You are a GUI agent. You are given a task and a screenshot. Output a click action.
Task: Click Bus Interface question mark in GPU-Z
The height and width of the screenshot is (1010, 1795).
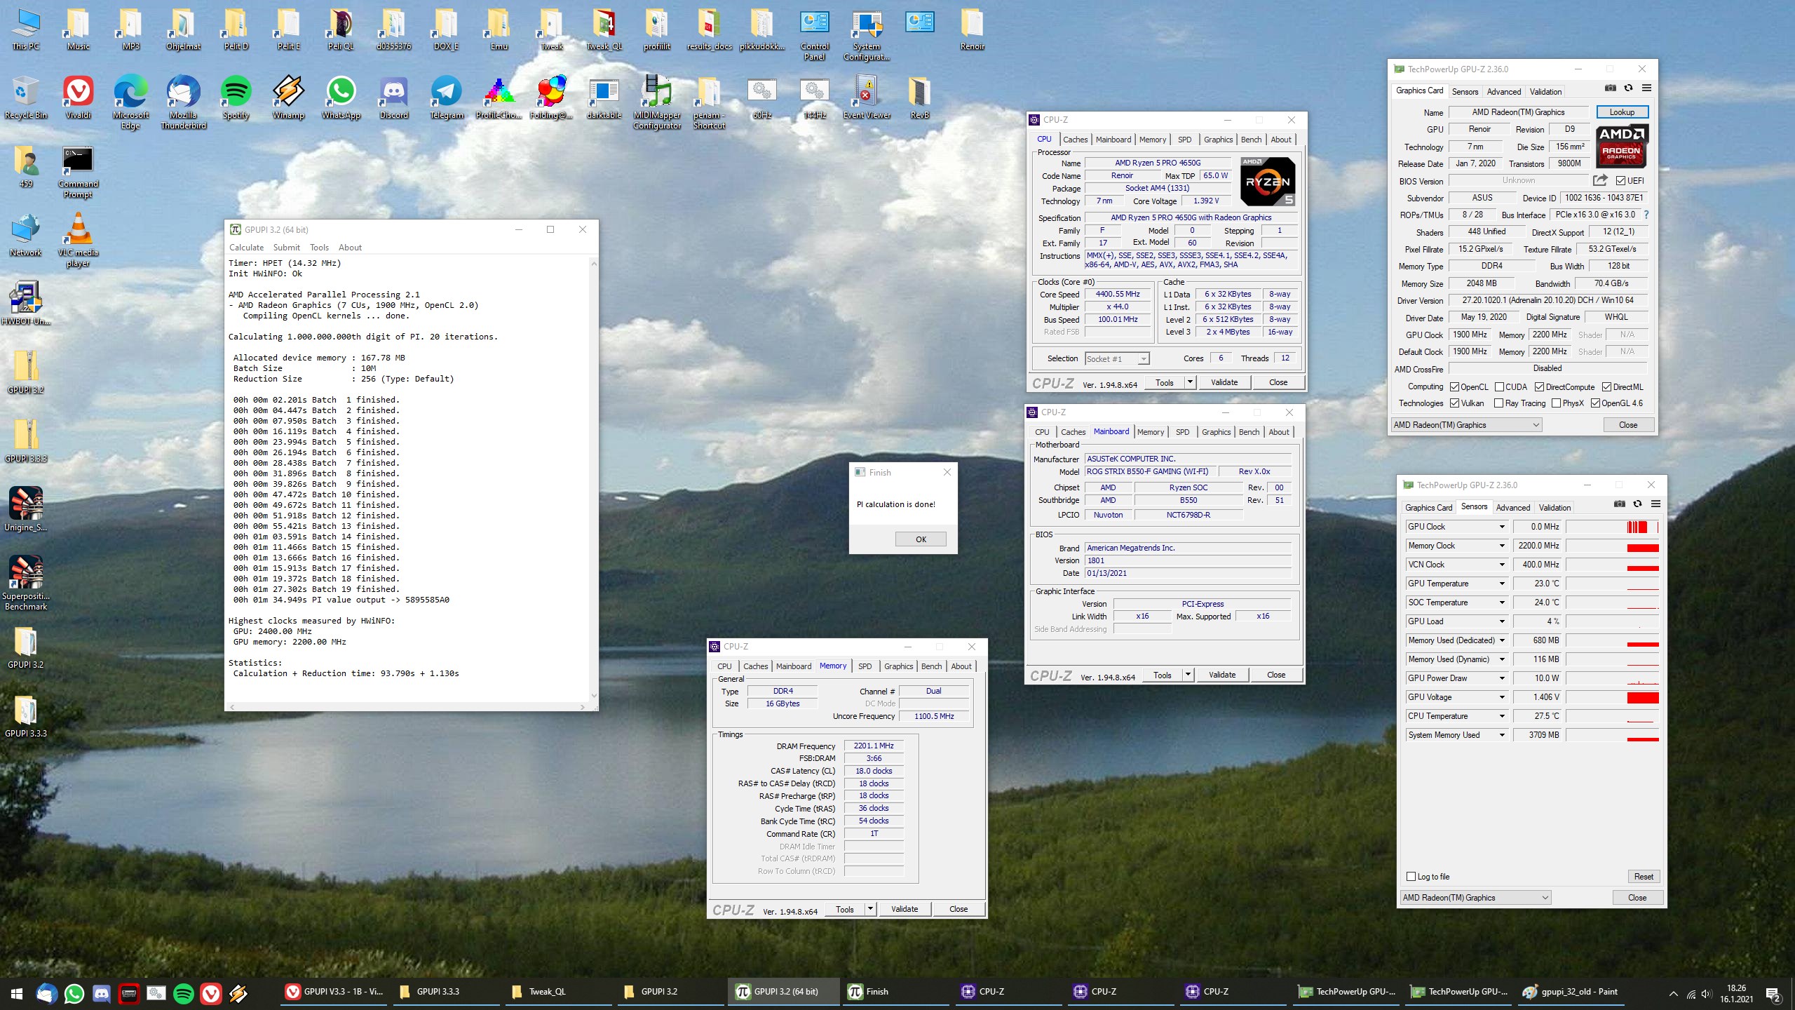(x=1646, y=215)
